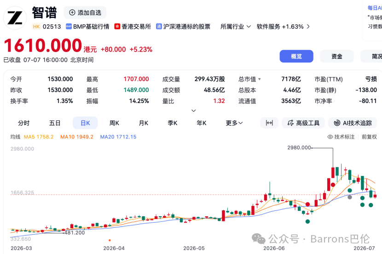The height and width of the screenshot is (254, 382).
Task: Click 流通值 value 3563亿
Action: pyautogui.click(x=291, y=101)
